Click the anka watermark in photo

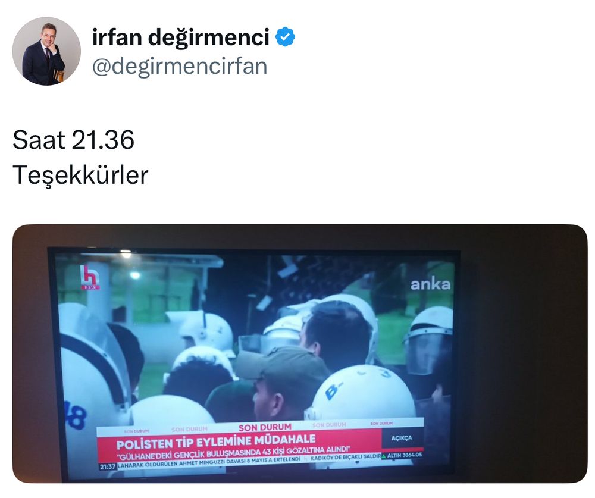pos(430,284)
